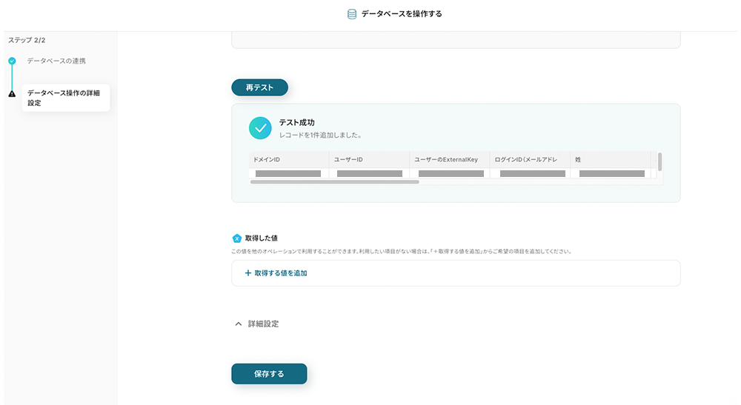Click the 姓 column header

pos(609,160)
